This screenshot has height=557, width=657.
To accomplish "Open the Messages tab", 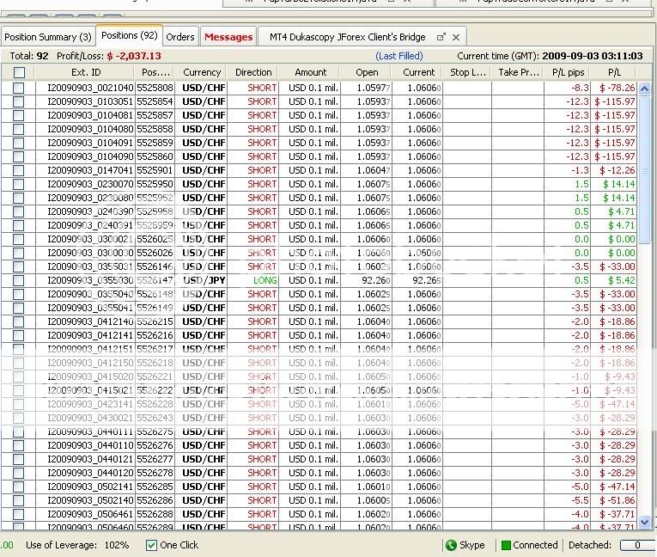I will pyautogui.click(x=228, y=37).
